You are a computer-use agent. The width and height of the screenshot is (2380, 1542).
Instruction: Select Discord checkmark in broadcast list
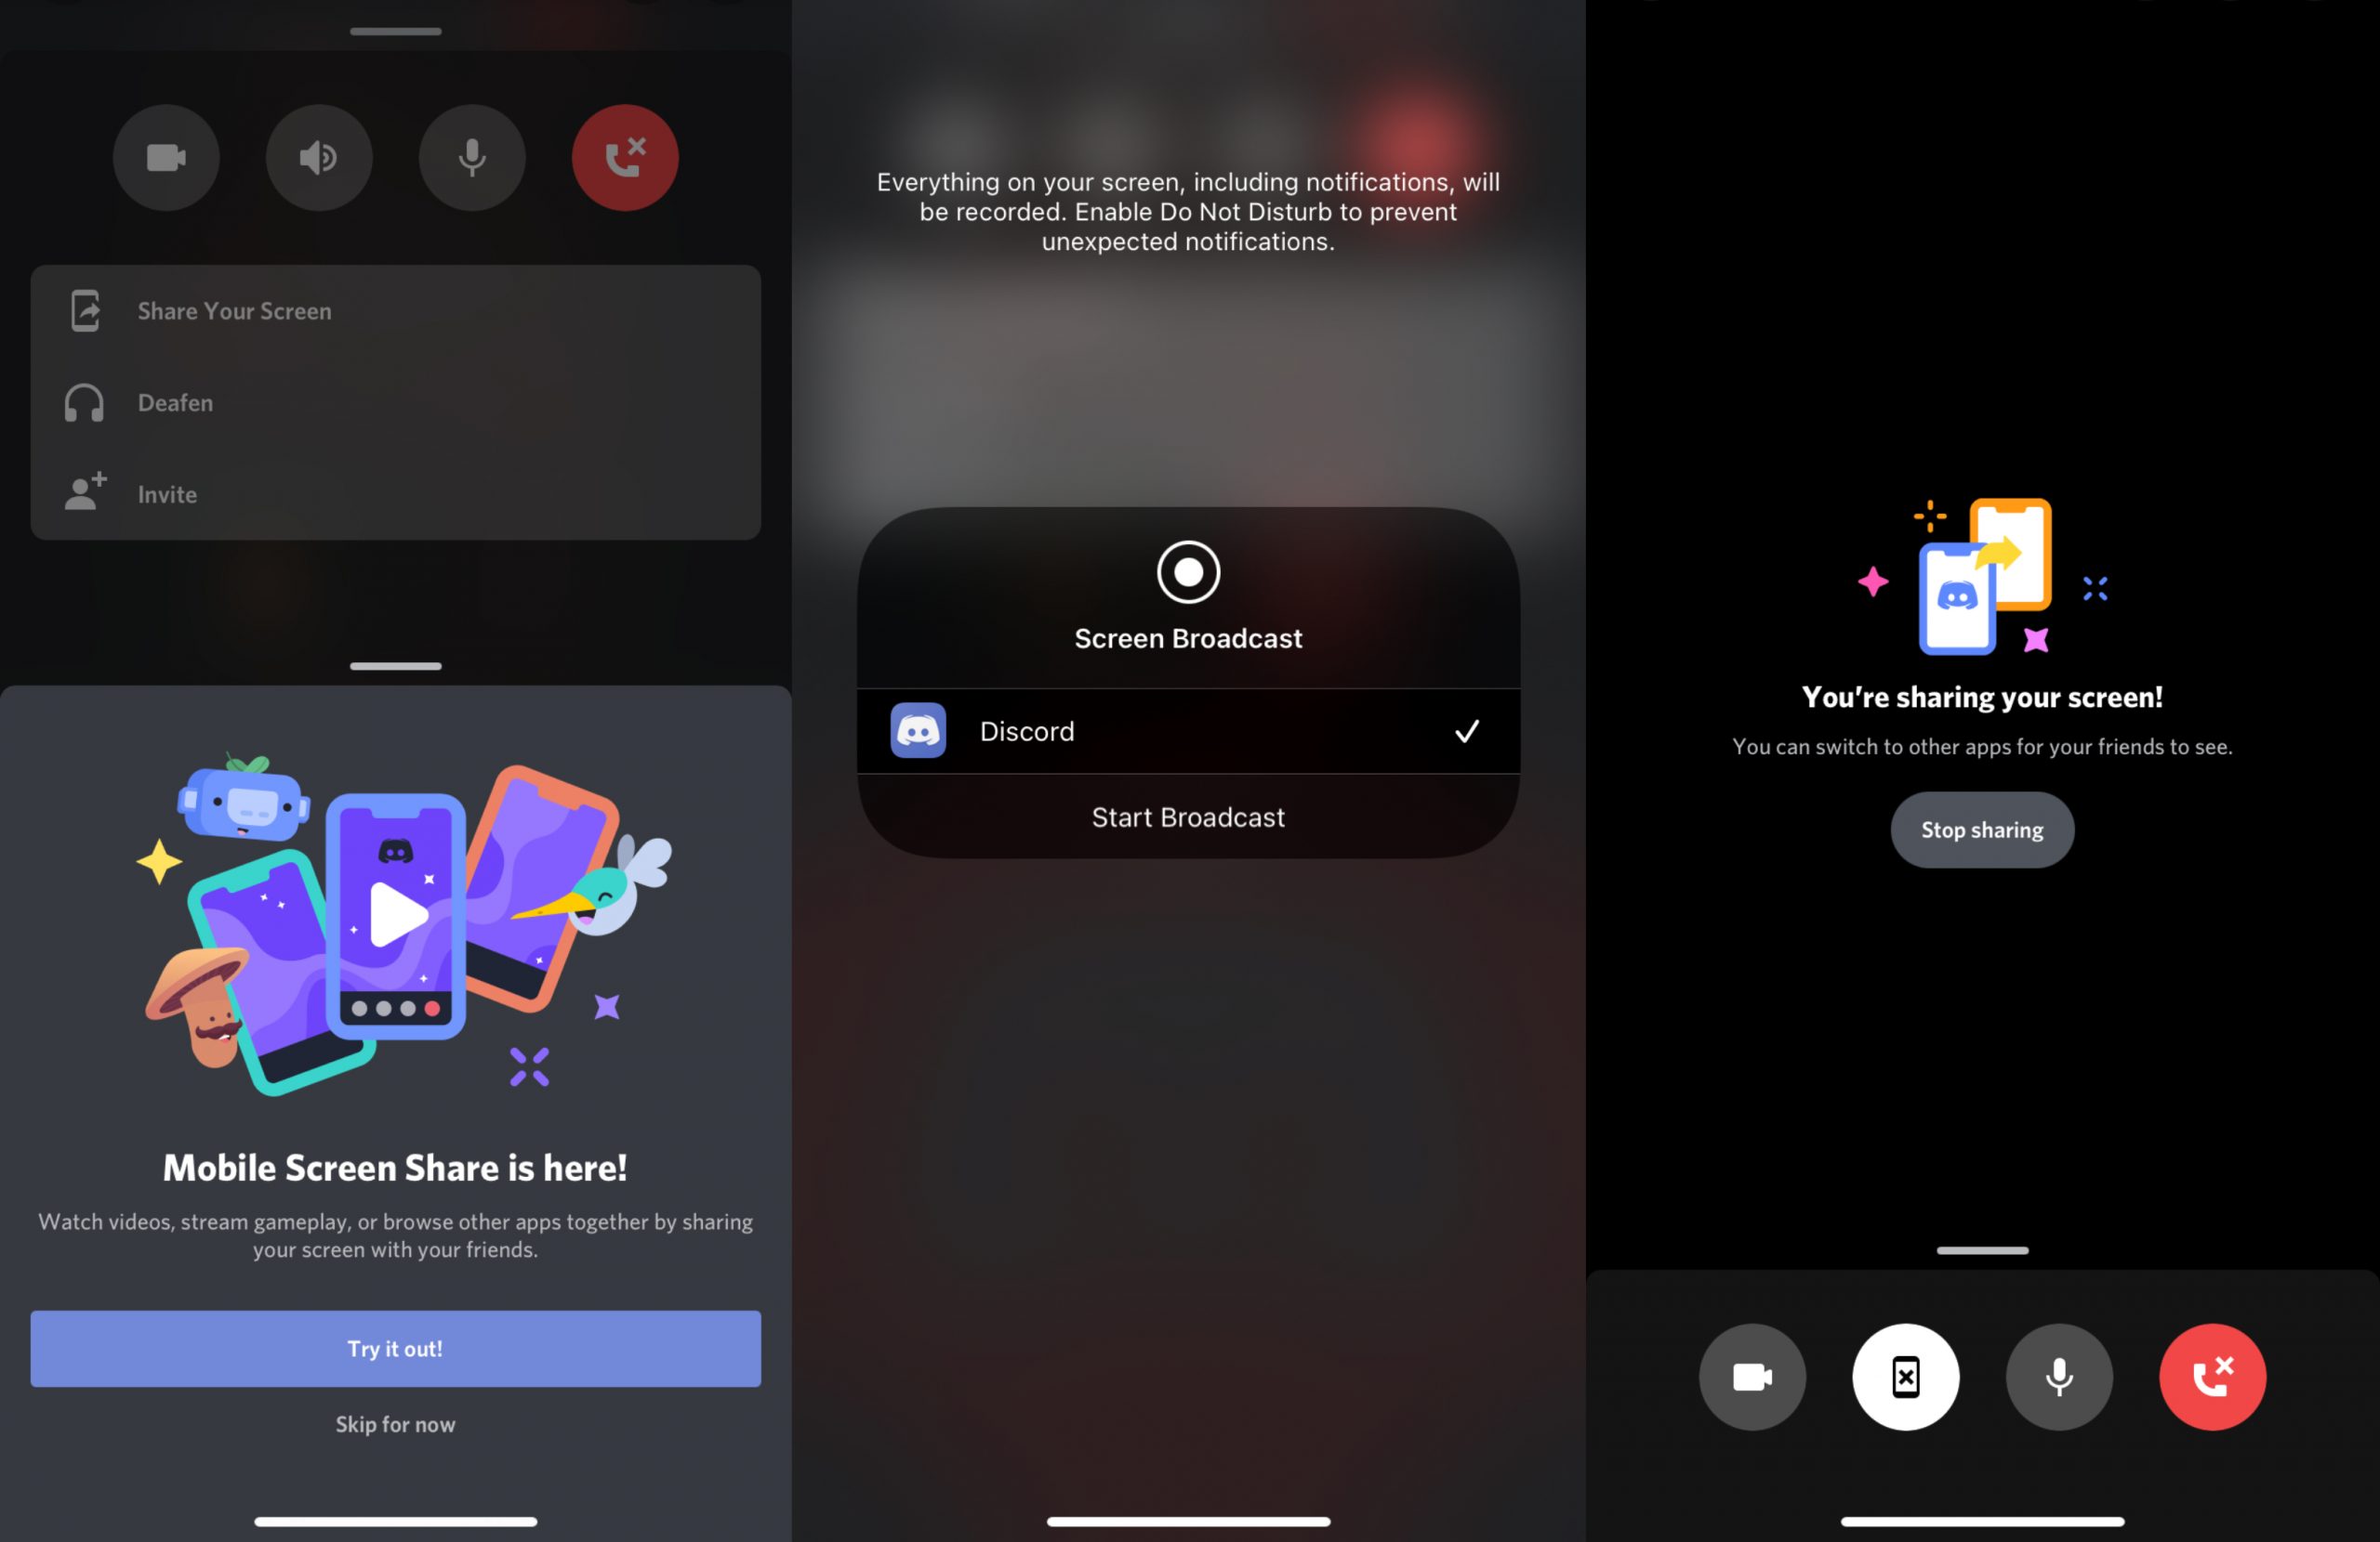point(1468,729)
